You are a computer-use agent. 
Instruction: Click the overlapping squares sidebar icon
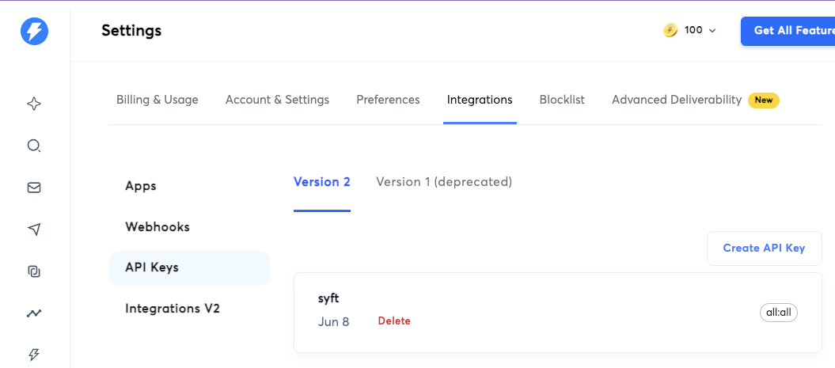[x=34, y=271]
